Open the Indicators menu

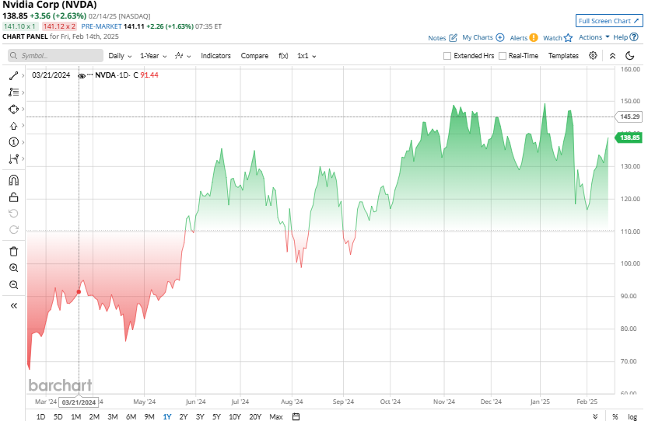[x=215, y=56]
